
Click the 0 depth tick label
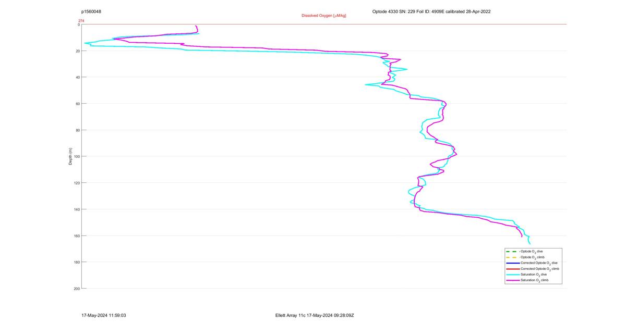79,24
